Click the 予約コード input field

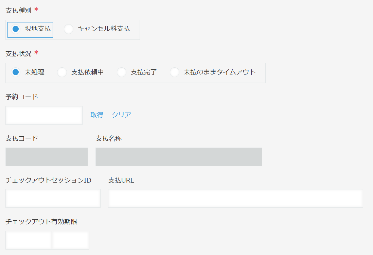click(x=44, y=116)
